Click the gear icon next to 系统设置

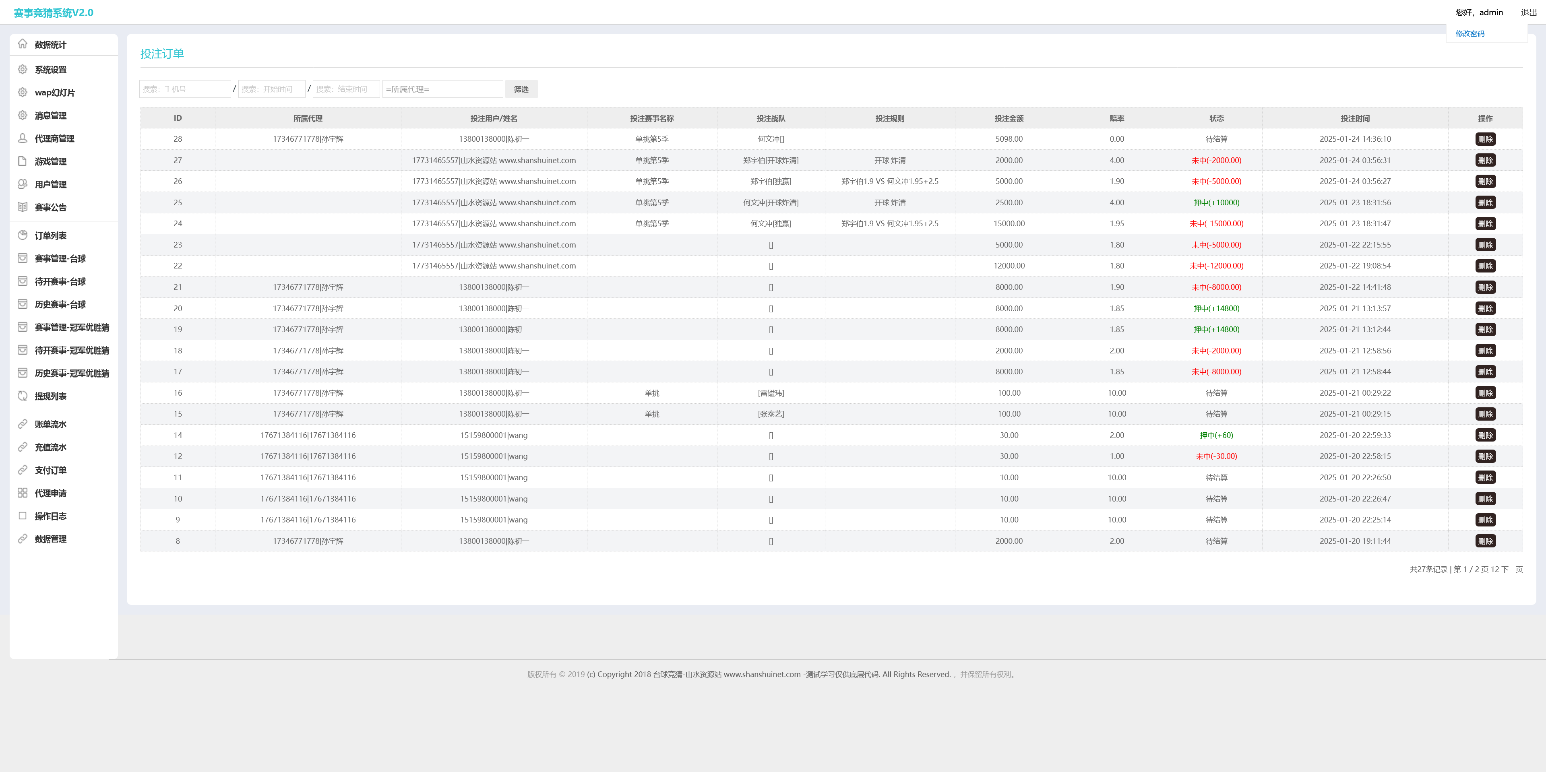click(22, 70)
